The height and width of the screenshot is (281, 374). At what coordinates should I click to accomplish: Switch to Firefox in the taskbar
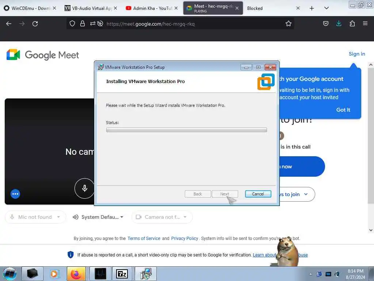pos(76,274)
